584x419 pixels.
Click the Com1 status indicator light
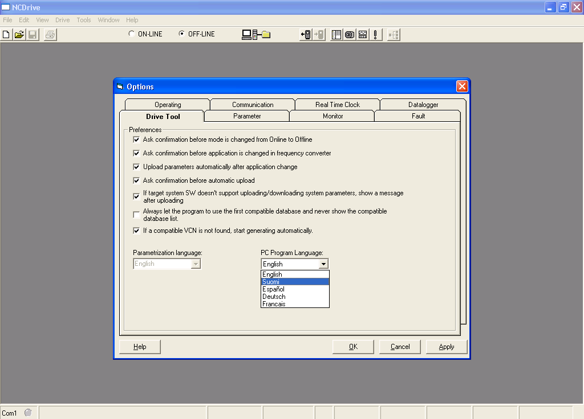pos(28,412)
